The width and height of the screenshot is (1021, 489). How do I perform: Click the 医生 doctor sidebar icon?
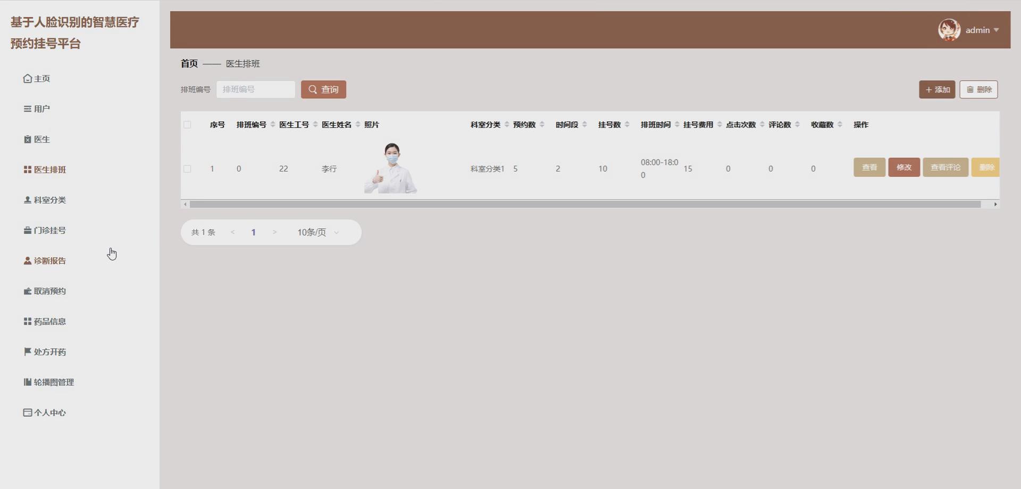pos(27,139)
